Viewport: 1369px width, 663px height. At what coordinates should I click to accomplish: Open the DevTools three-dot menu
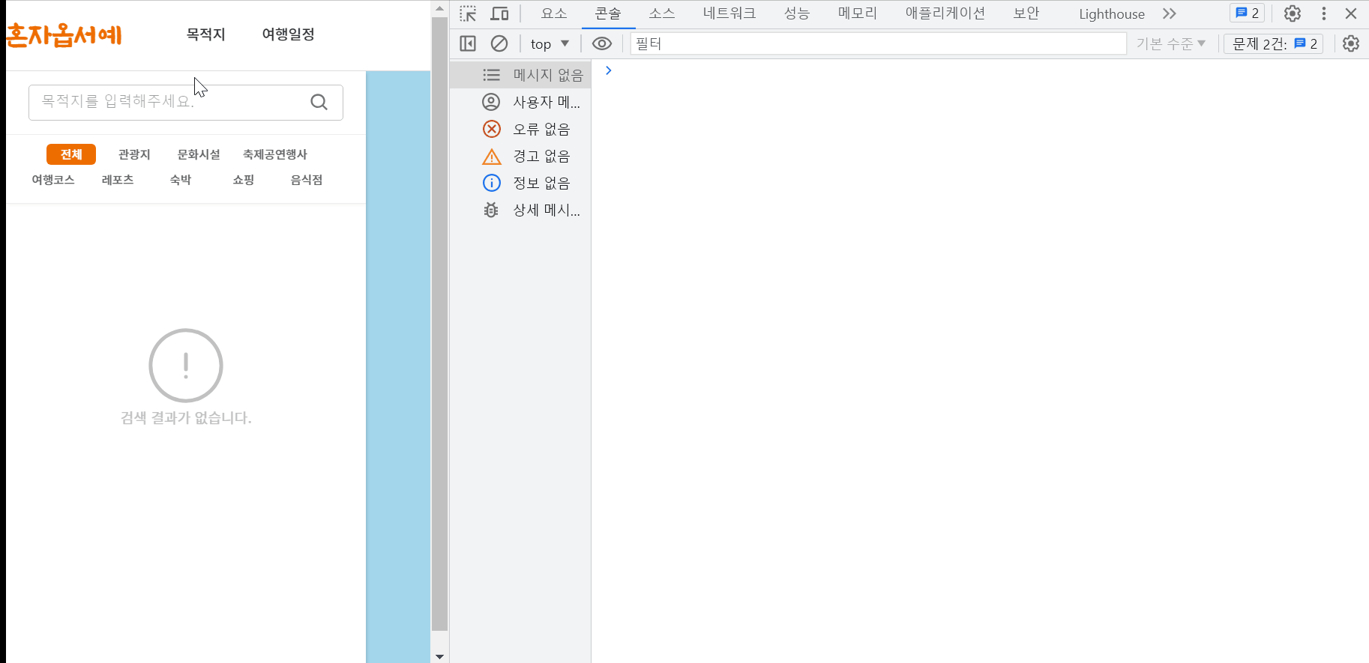tap(1324, 13)
